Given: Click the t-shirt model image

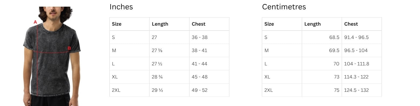Looking at the screenshot, I should [x=52, y=56].
